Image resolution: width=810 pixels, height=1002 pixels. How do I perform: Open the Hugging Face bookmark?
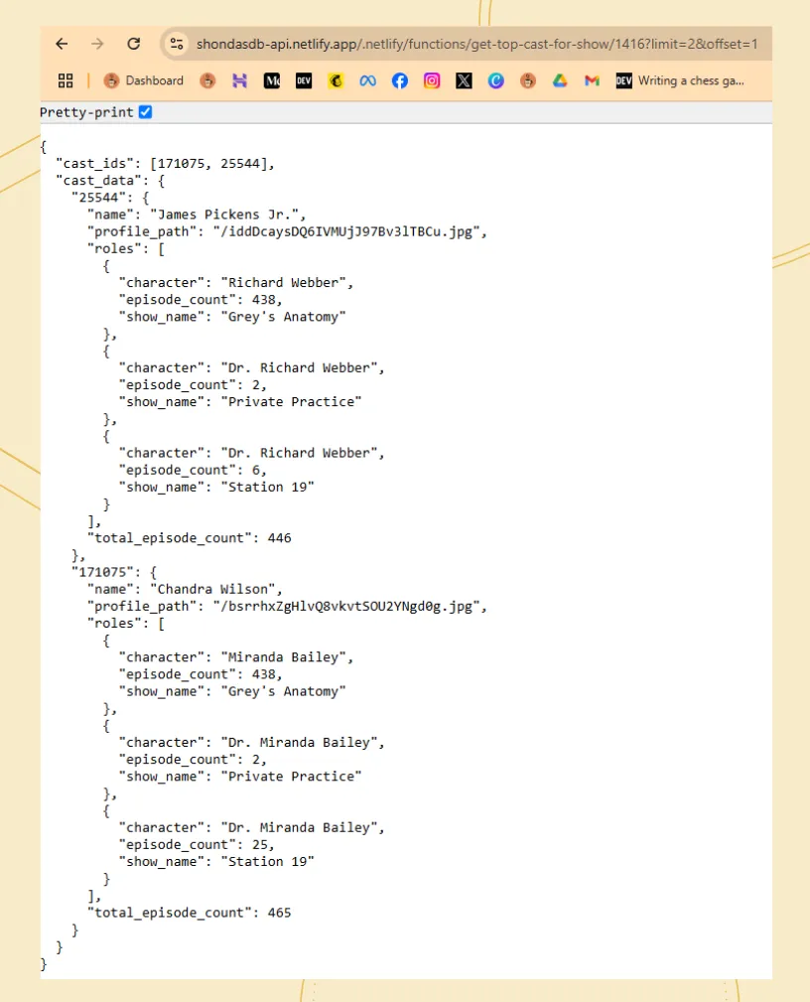click(x=239, y=81)
